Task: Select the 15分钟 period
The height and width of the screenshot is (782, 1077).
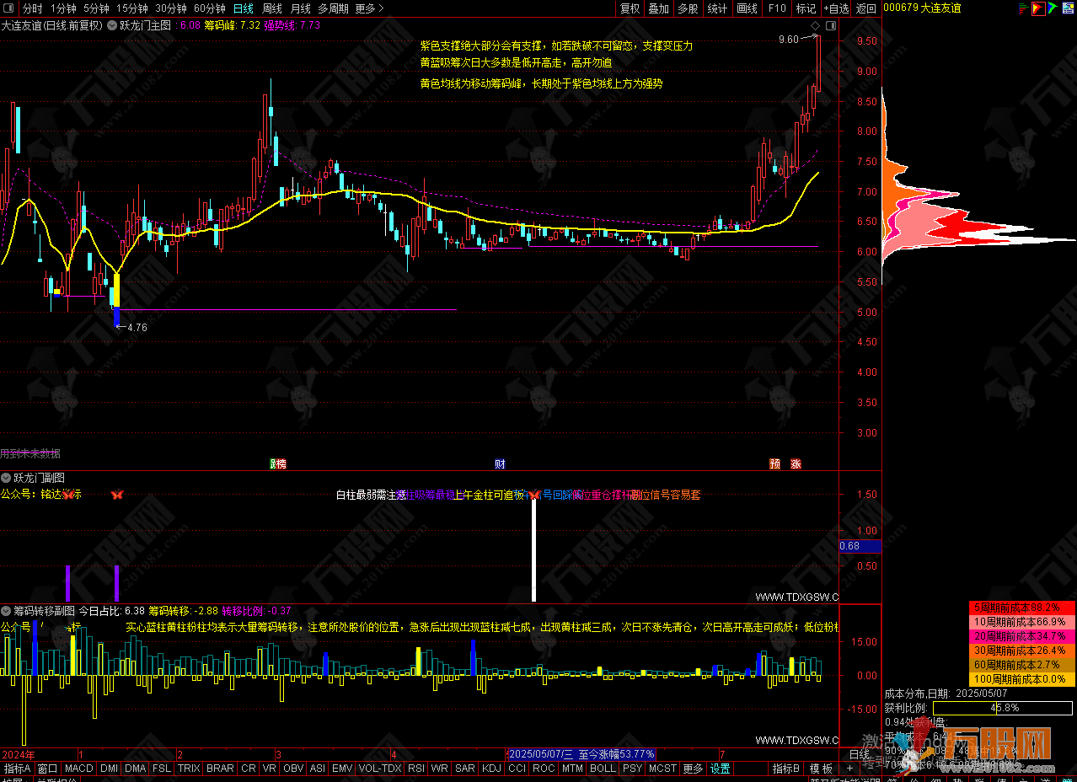Action: (x=132, y=8)
